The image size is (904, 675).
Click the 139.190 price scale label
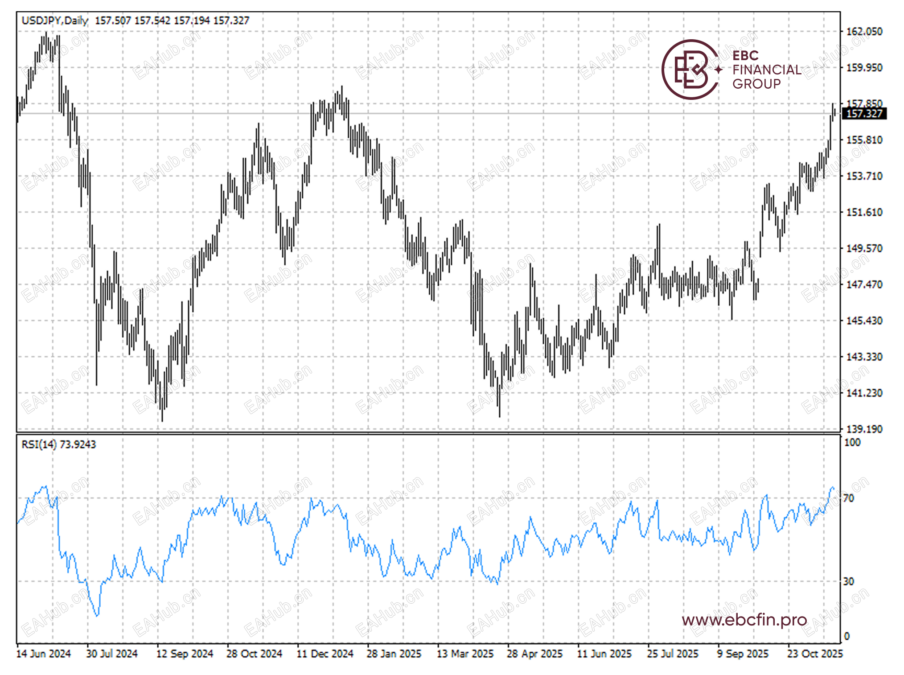point(864,429)
